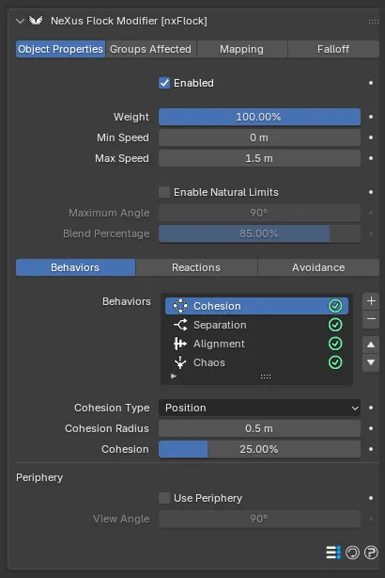The width and height of the screenshot is (385, 578).
Task: Click the Weight keyframe dot
Action: (371, 117)
